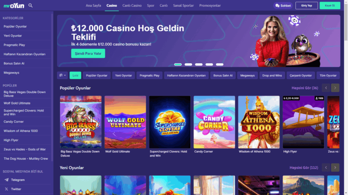This screenshot has width=348, height=195.
Task: Select the Megaways filter chip
Action: click(247, 75)
